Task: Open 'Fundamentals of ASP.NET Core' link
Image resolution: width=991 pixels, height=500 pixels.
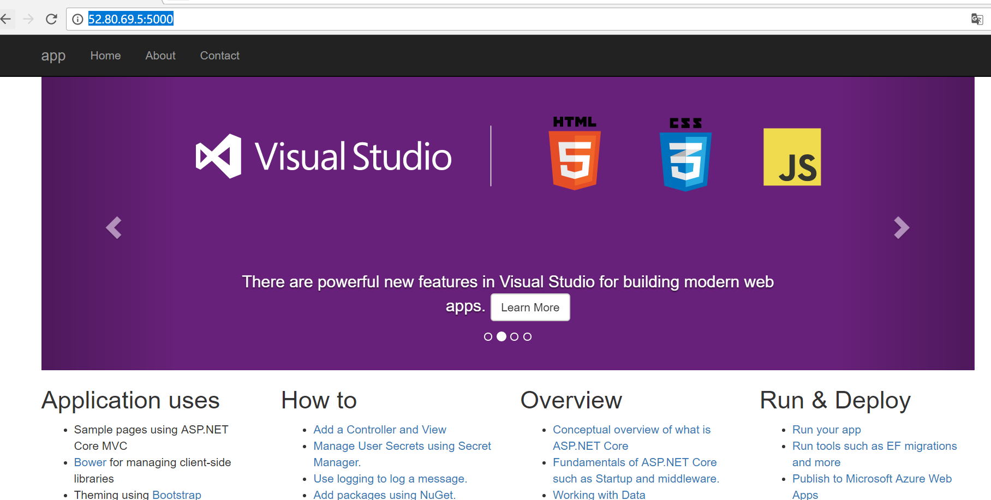Action: pos(636,471)
